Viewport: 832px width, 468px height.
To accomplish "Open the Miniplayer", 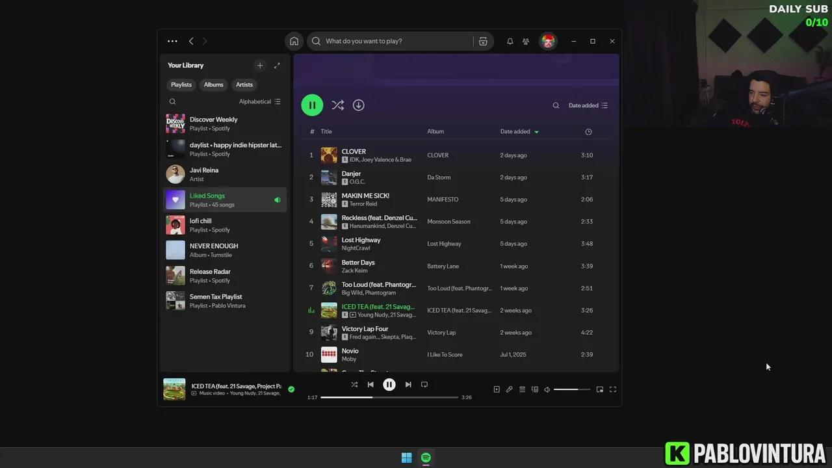I will tap(600, 389).
